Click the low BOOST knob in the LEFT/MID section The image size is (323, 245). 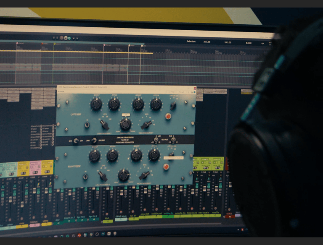pos(96,104)
